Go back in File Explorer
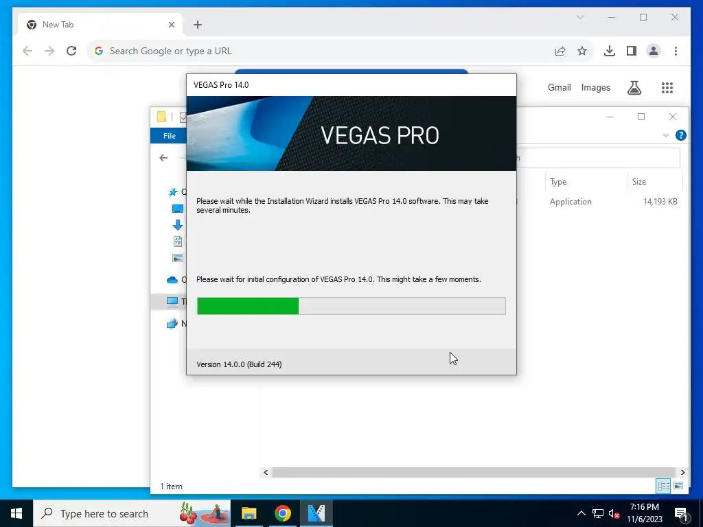The image size is (703, 527). click(163, 158)
